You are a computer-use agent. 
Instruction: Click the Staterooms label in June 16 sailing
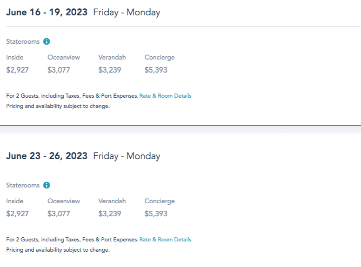tap(23, 41)
